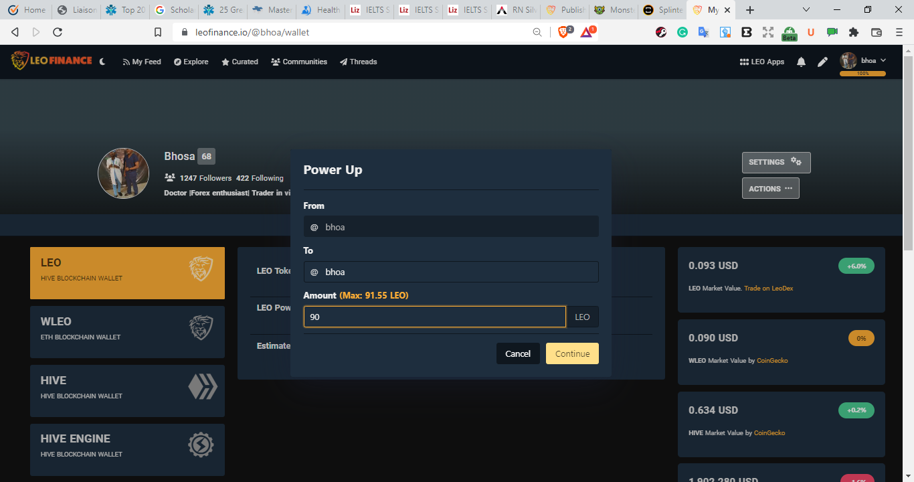Go to Curated posts
914x482 pixels.
240,62
